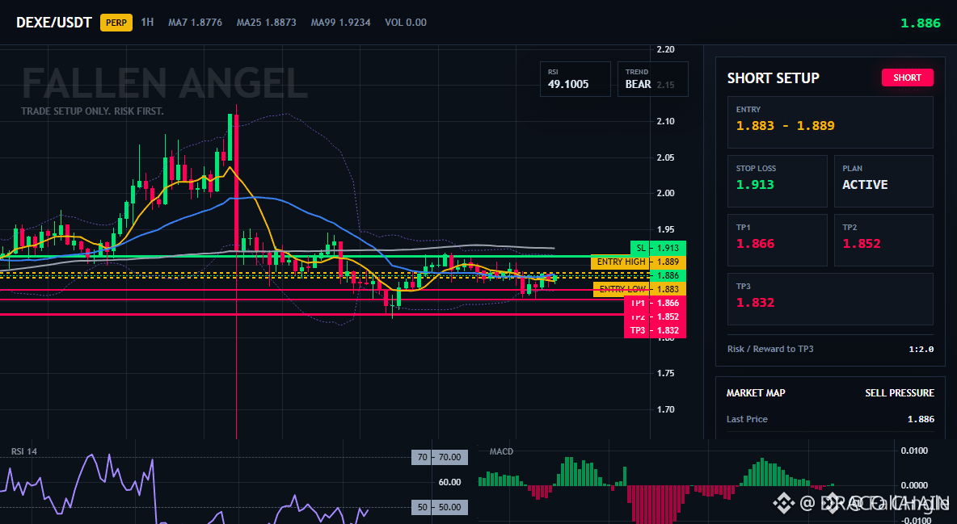Click the red TP1 1.866 chart tag
957x524 pixels.
(x=656, y=303)
